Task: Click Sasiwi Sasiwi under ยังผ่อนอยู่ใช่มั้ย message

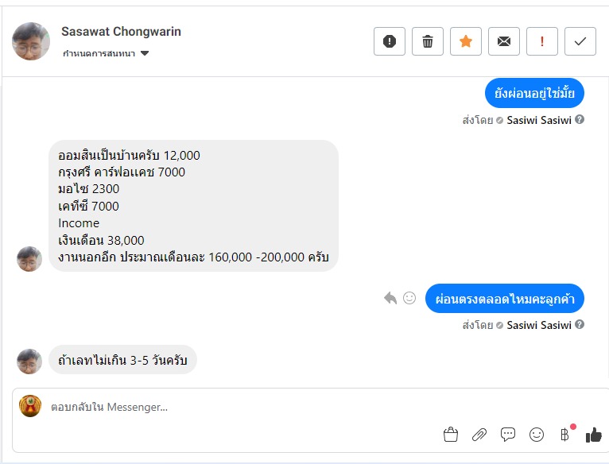Action: tap(538, 120)
